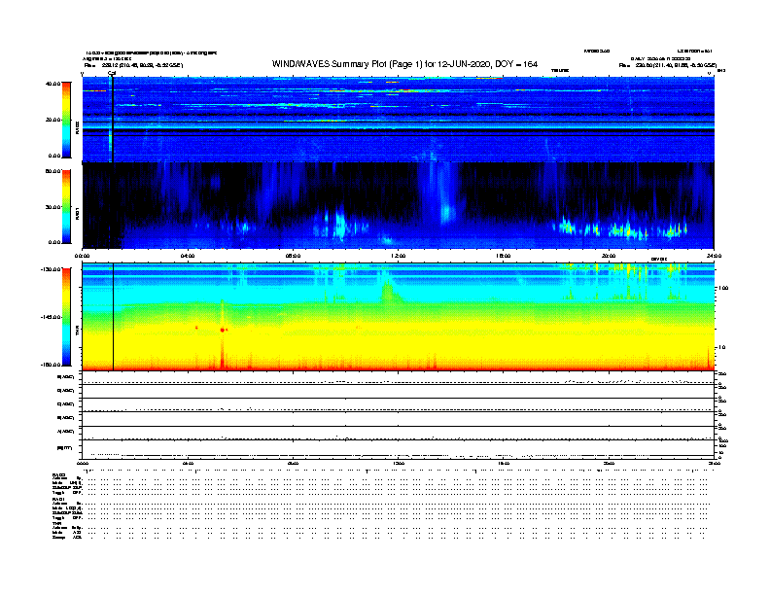Click the black calibration line in the TNR spectrogram
The image size is (770, 595).
coord(114,317)
